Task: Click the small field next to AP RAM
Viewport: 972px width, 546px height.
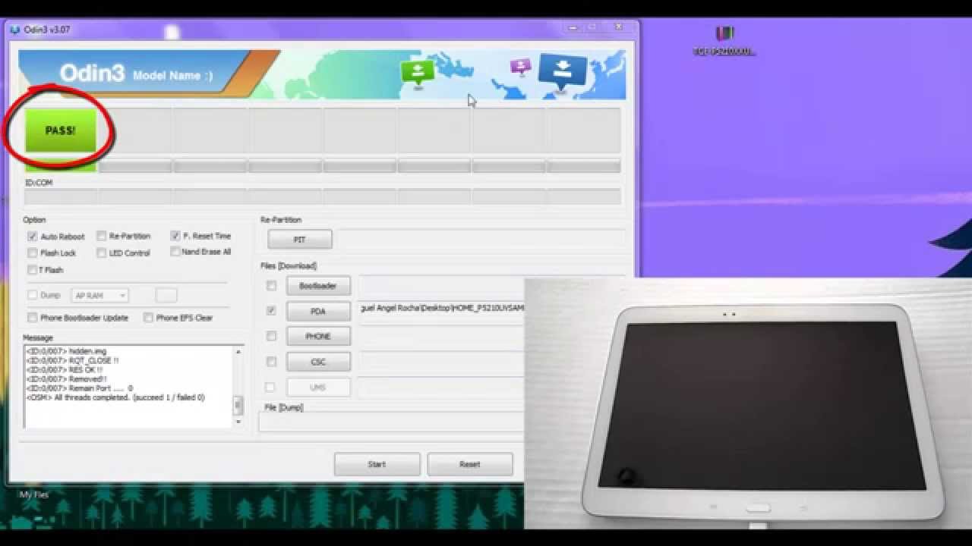Action: click(166, 296)
